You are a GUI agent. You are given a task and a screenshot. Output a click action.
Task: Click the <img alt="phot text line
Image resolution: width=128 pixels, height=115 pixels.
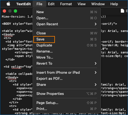point(20,45)
